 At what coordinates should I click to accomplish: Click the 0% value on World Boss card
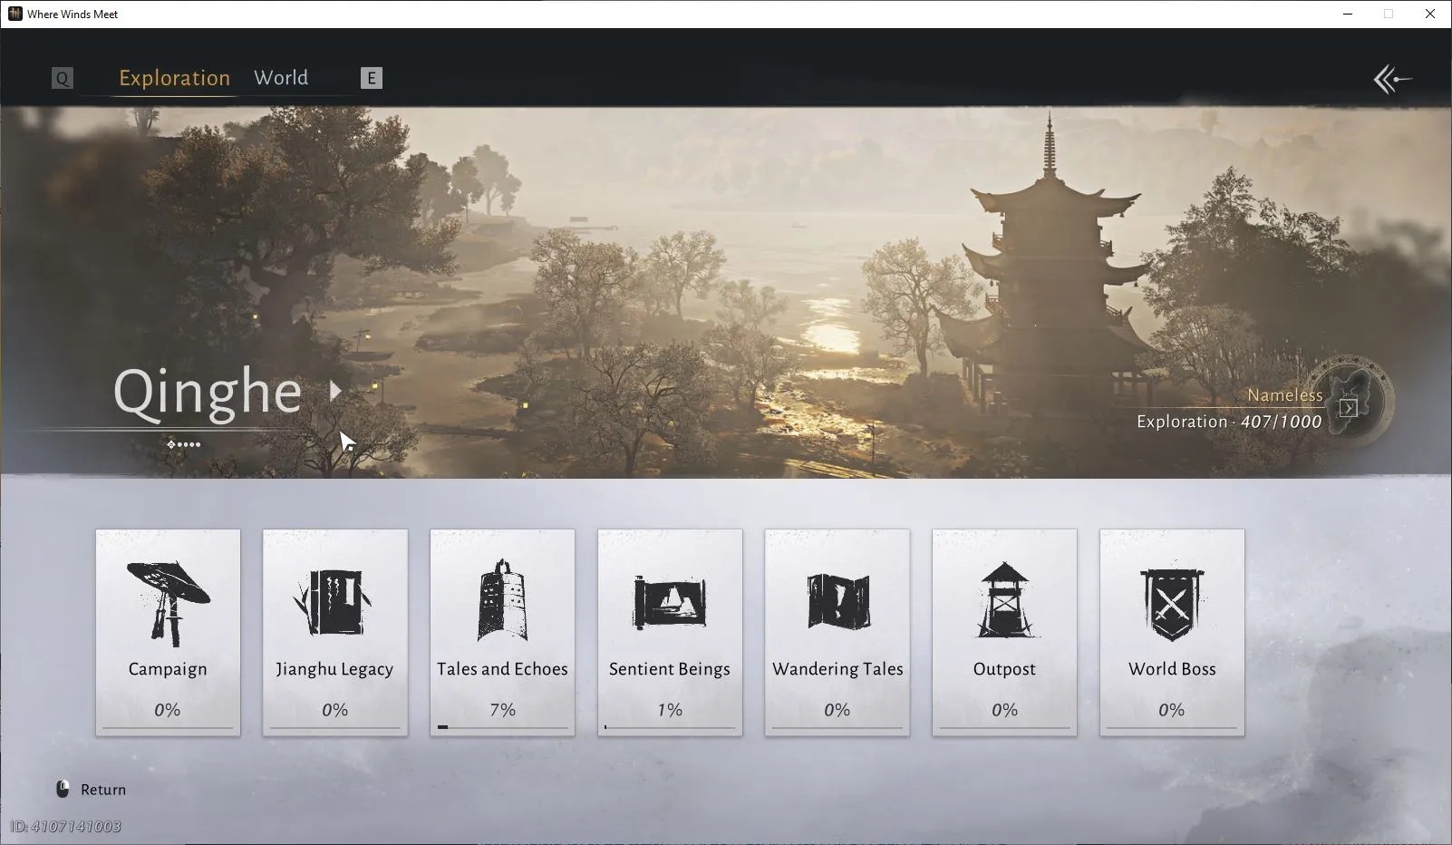[1172, 710]
